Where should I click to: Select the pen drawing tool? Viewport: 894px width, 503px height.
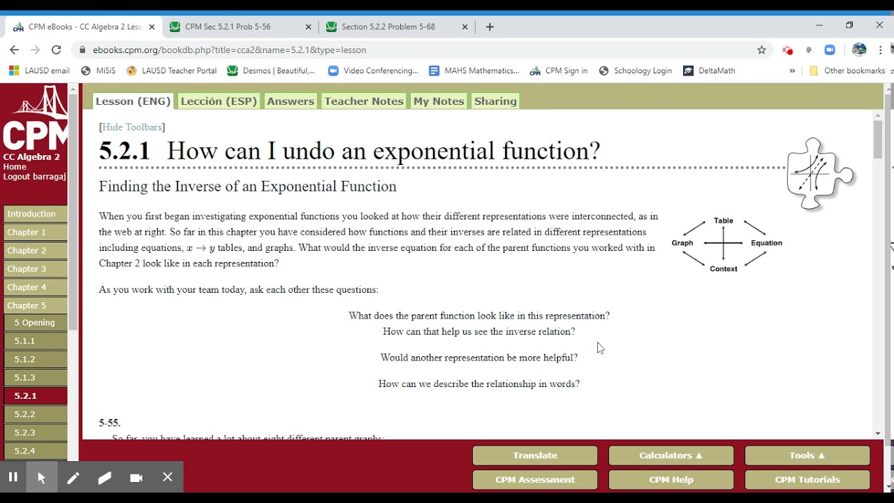point(73,477)
